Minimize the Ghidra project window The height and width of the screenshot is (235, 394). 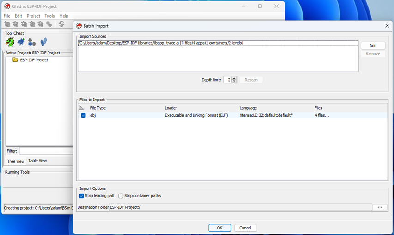point(243,6)
